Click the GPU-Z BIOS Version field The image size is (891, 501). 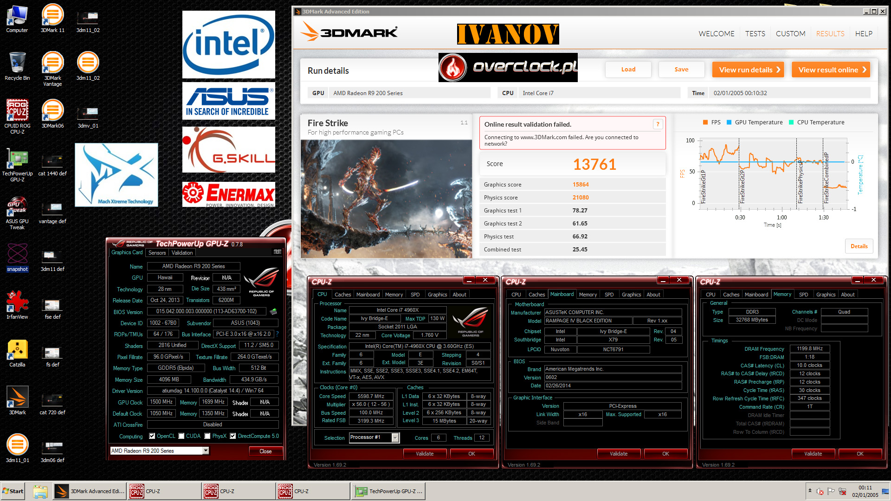pyautogui.click(x=206, y=311)
